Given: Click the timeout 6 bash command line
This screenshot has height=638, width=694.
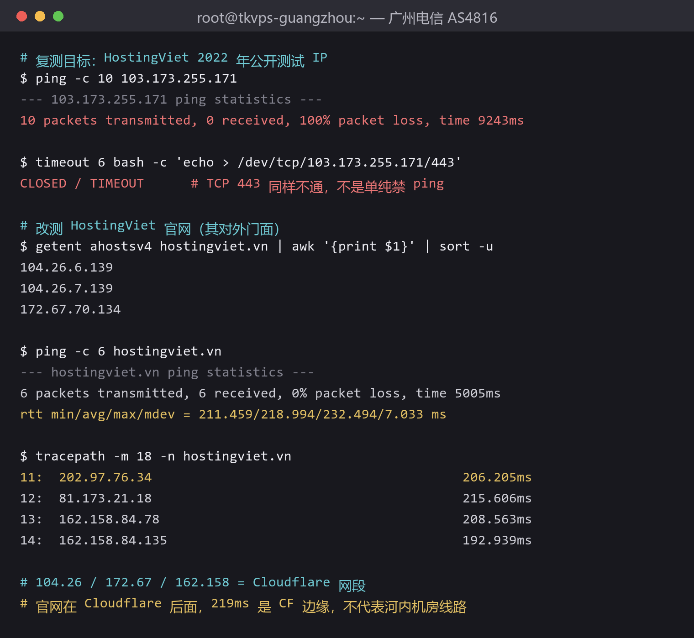Looking at the screenshot, I should tap(241, 162).
